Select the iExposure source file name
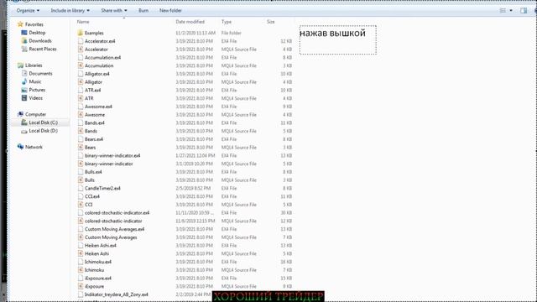 [x=95, y=286]
